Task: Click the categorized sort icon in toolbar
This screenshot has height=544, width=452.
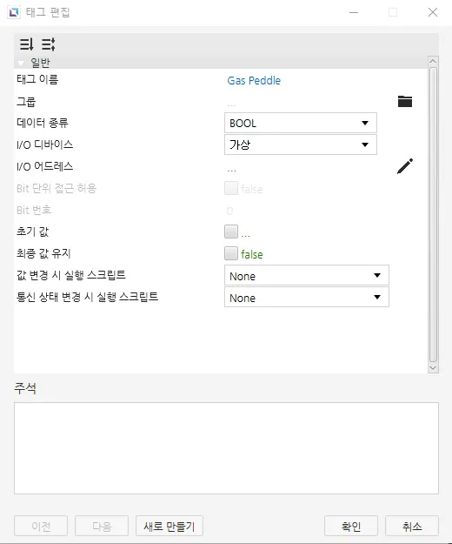Action: (26, 44)
